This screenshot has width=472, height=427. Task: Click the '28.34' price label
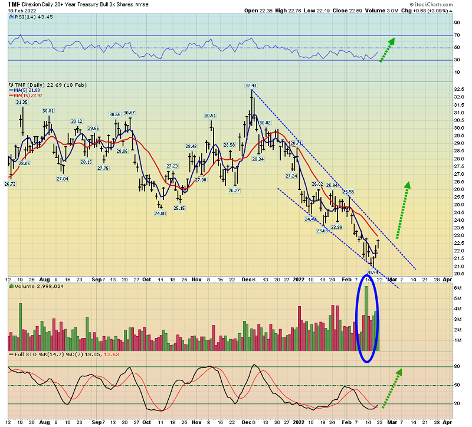pos(258,159)
